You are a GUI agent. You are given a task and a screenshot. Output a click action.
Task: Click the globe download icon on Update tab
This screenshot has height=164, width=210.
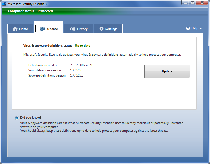click(43, 29)
